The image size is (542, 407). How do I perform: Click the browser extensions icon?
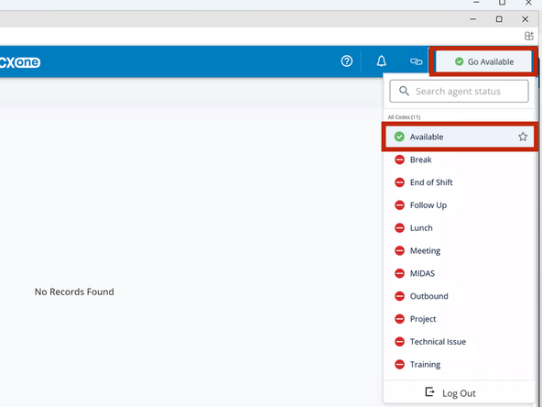(x=529, y=36)
